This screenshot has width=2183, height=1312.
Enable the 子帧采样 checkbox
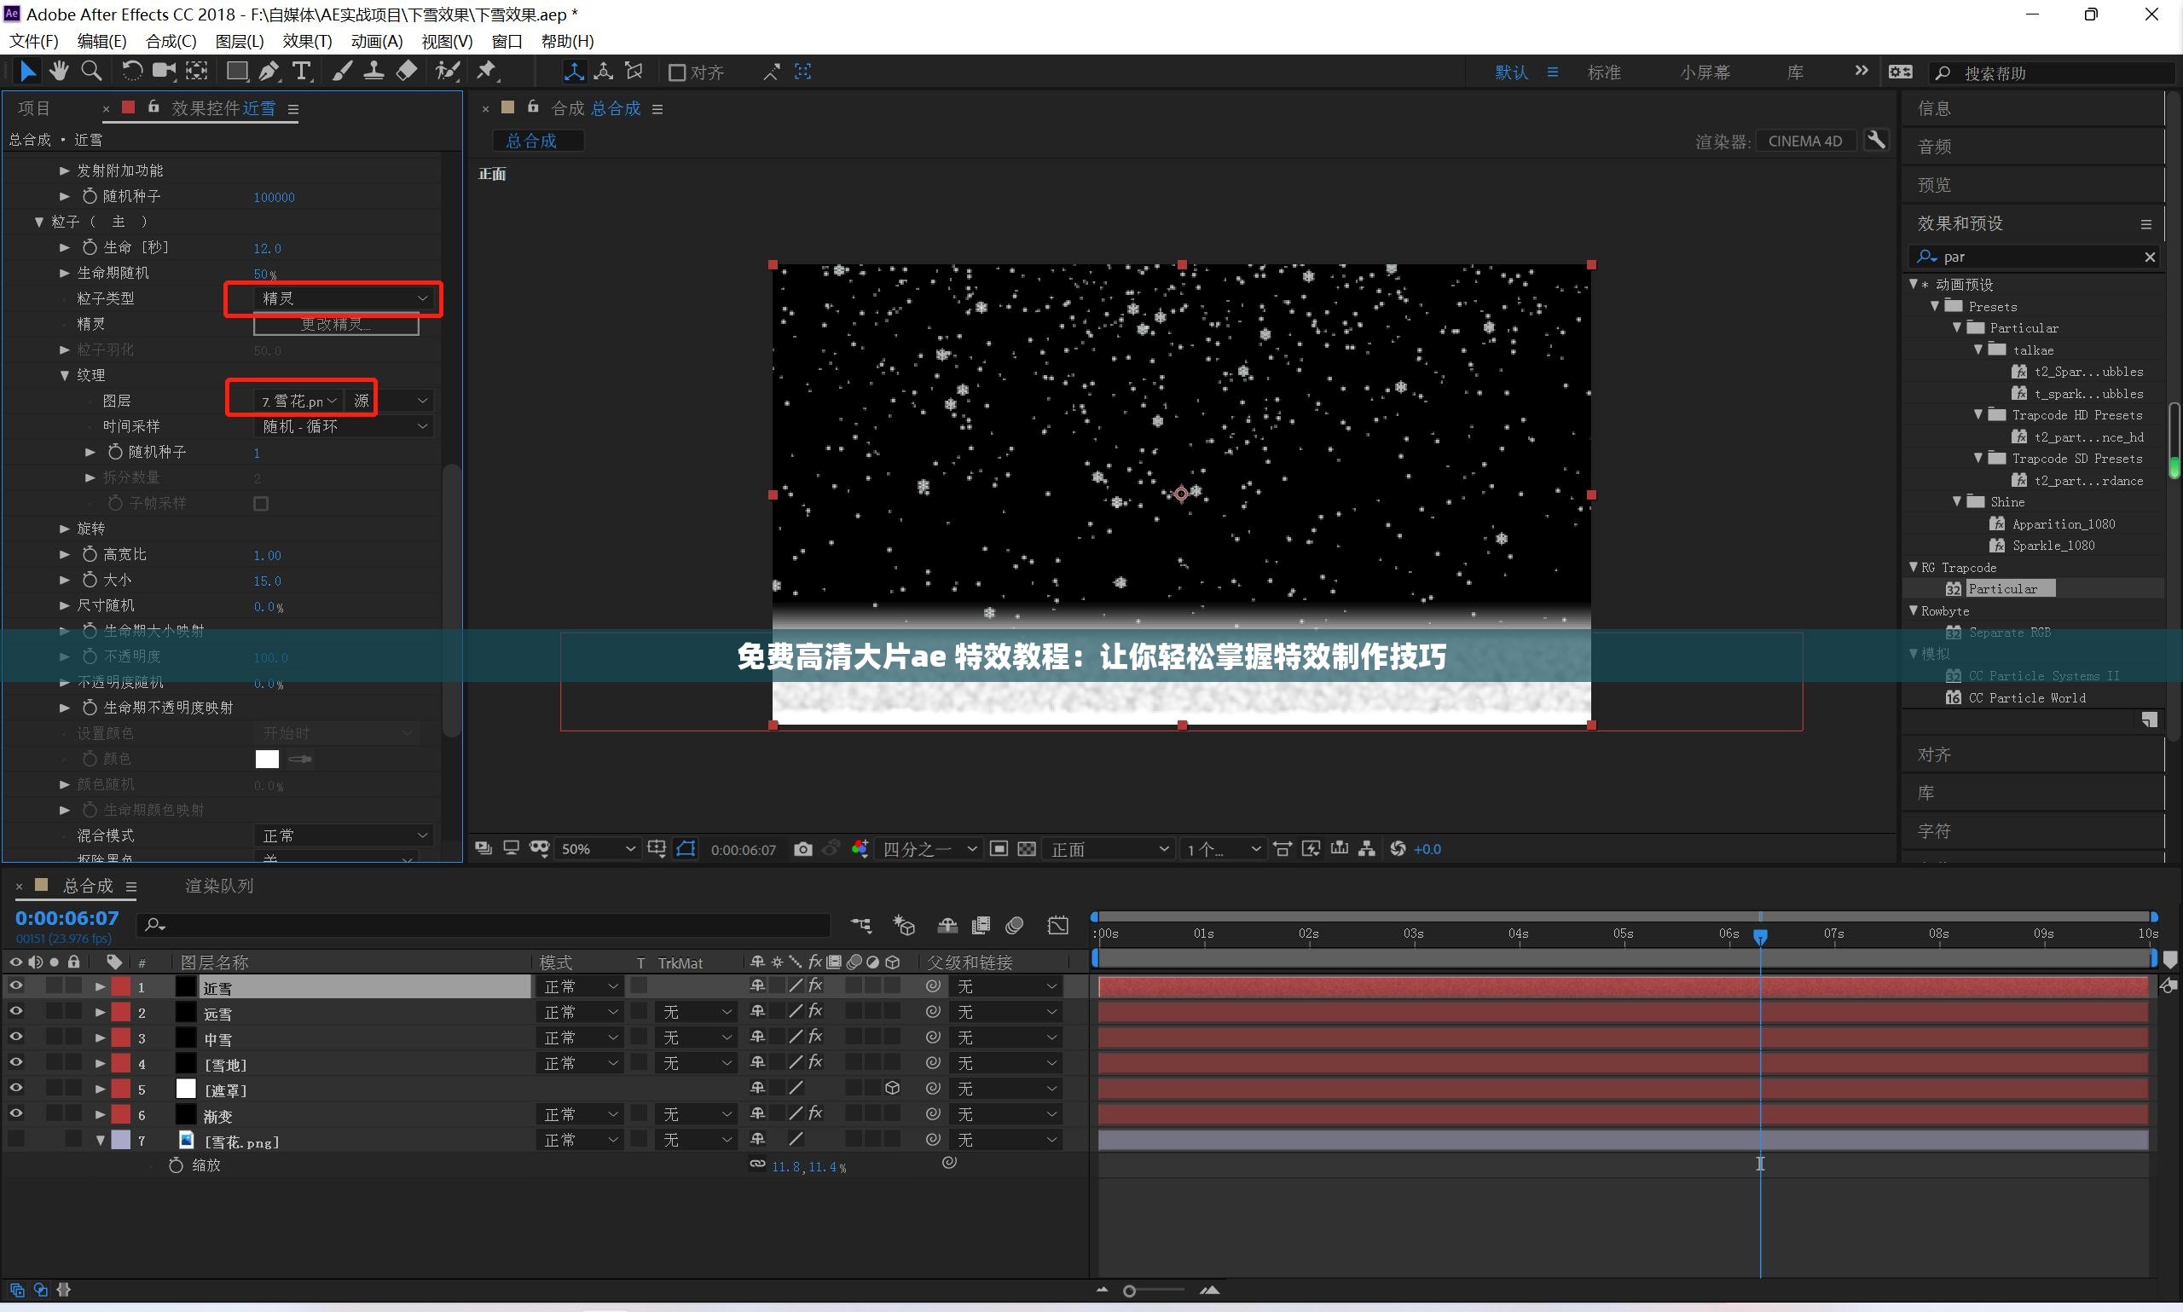(x=261, y=503)
